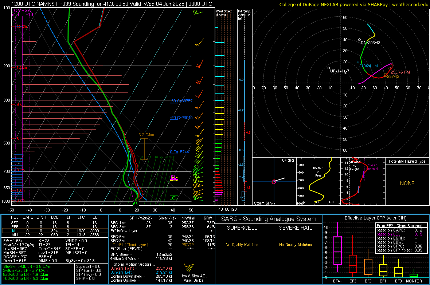Click the Inf. Temp. Adv. panel header
Viewport: 430px width, 285px height.
pyautogui.click(x=244, y=15)
